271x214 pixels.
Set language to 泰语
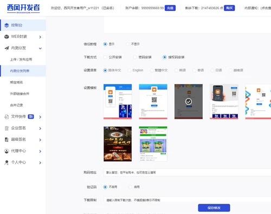tap(194, 70)
